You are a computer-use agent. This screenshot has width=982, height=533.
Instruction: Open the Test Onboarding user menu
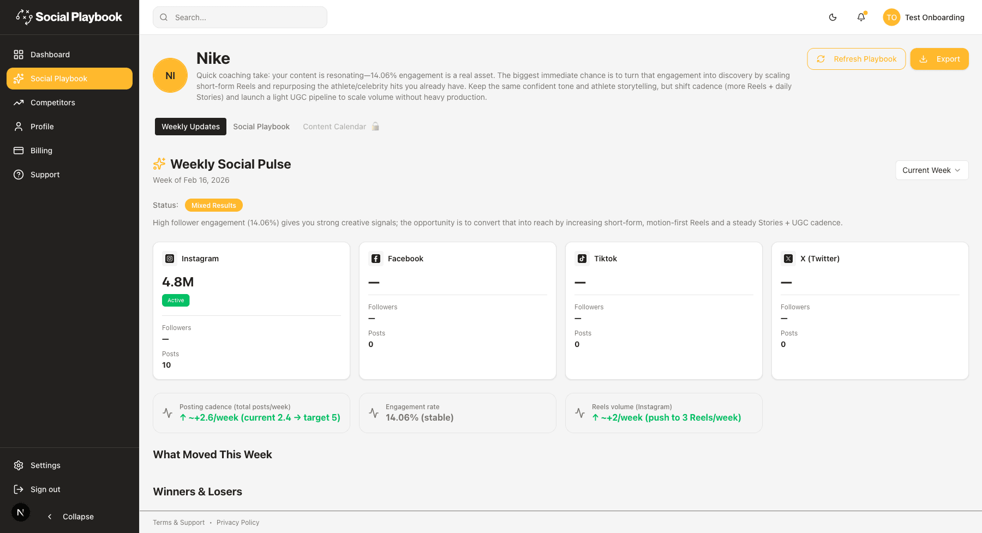tap(924, 17)
